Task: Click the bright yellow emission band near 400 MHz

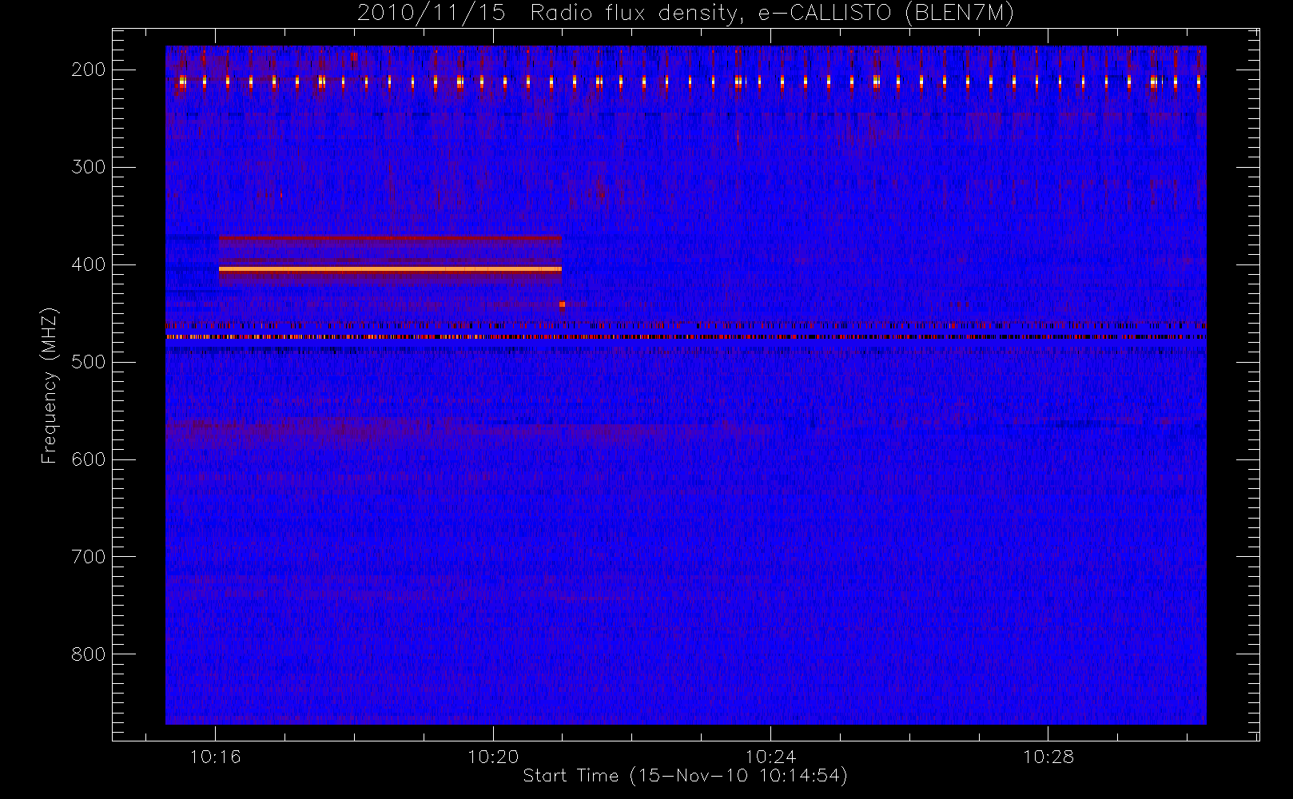Action: coord(390,269)
